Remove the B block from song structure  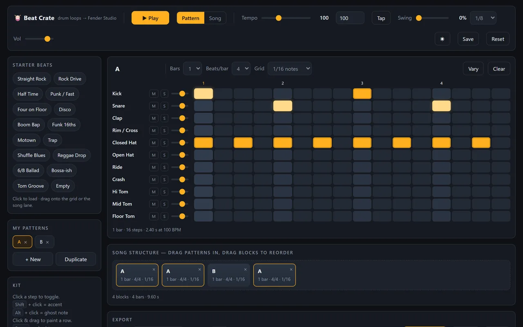[245, 269]
